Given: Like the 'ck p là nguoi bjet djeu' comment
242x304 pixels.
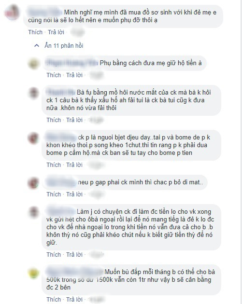Looking at the screenshot, I should click(x=54, y=165).
